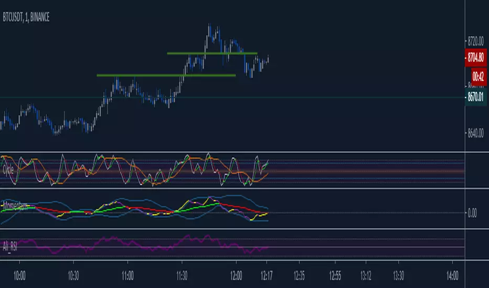The width and height of the screenshot is (489, 288).
Task: Open the Momentum indicator label
Action: tap(15, 206)
